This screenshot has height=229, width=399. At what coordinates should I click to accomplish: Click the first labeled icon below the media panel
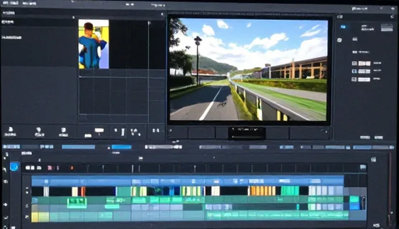pyautogui.click(x=11, y=132)
